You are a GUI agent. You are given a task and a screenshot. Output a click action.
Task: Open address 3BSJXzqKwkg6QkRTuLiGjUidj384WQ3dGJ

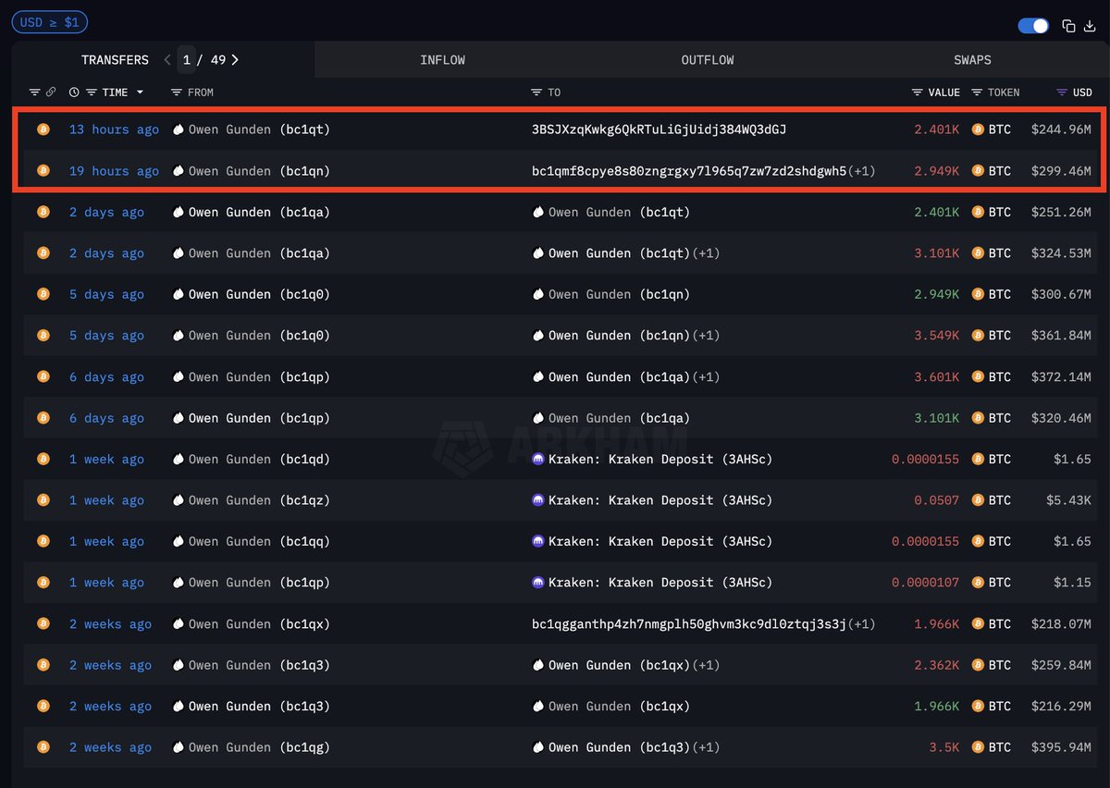[x=659, y=129]
